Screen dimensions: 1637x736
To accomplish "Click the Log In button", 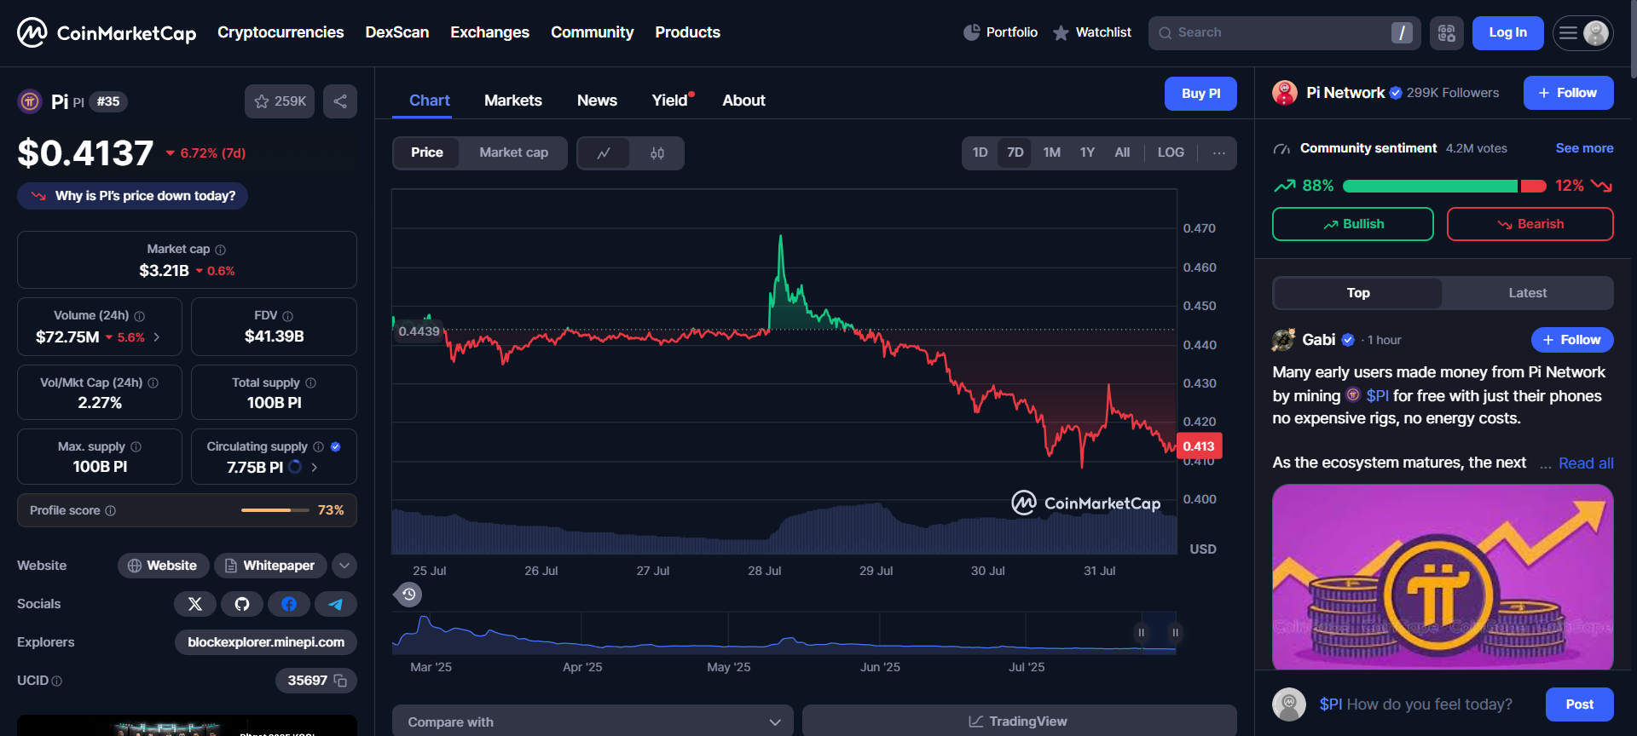I will pyautogui.click(x=1507, y=33).
